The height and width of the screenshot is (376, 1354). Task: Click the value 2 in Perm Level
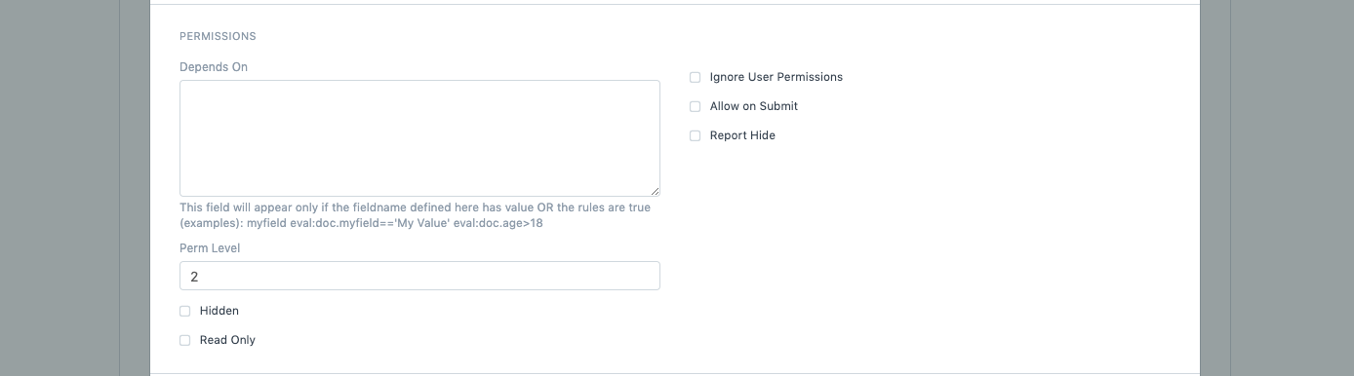pyautogui.click(x=194, y=277)
